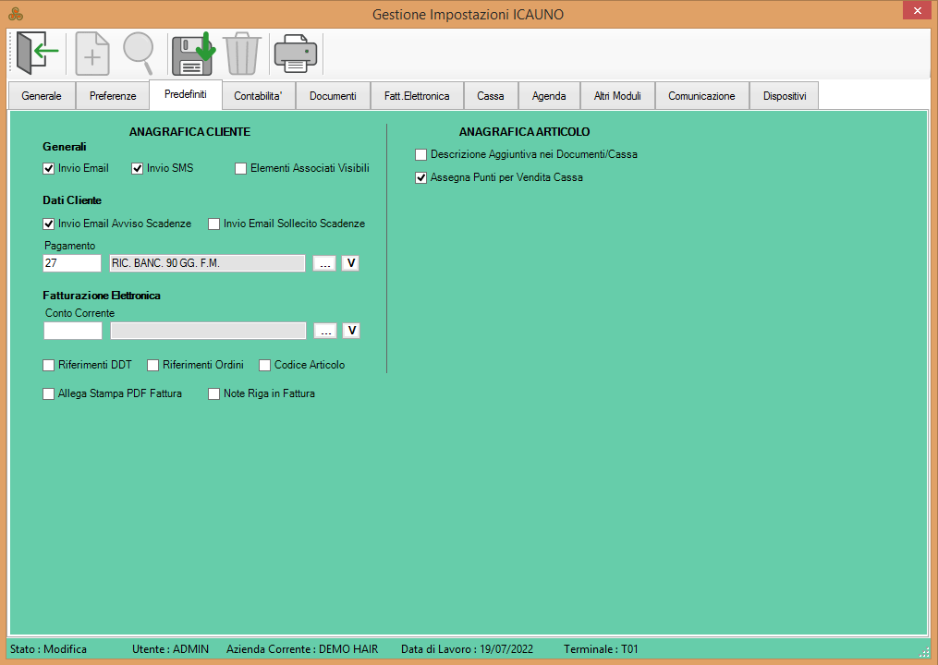
Task: Click the exit door icon in toolbar
Action: 37,54
